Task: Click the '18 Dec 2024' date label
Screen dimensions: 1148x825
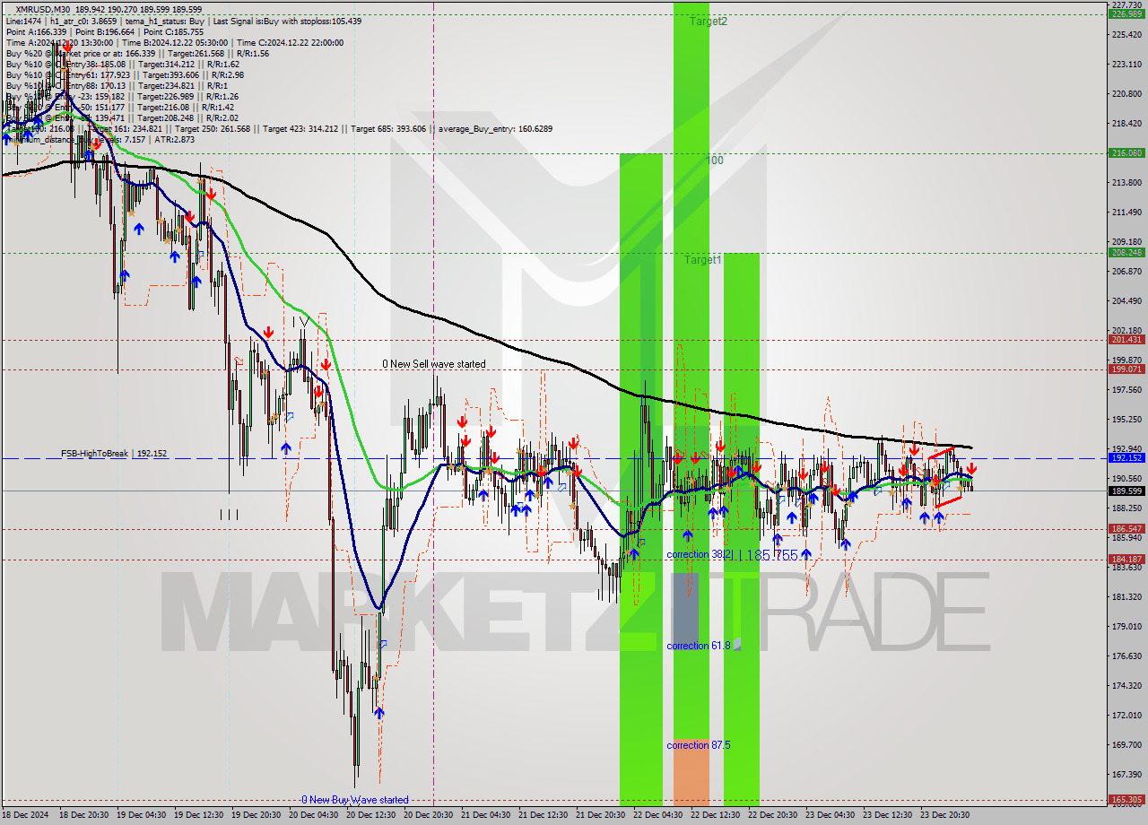Action: coord(27,815)
